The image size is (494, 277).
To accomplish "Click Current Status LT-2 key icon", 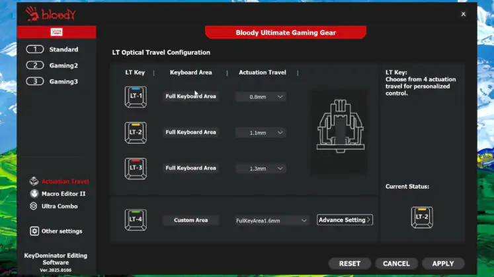I will tap(422, 217).
